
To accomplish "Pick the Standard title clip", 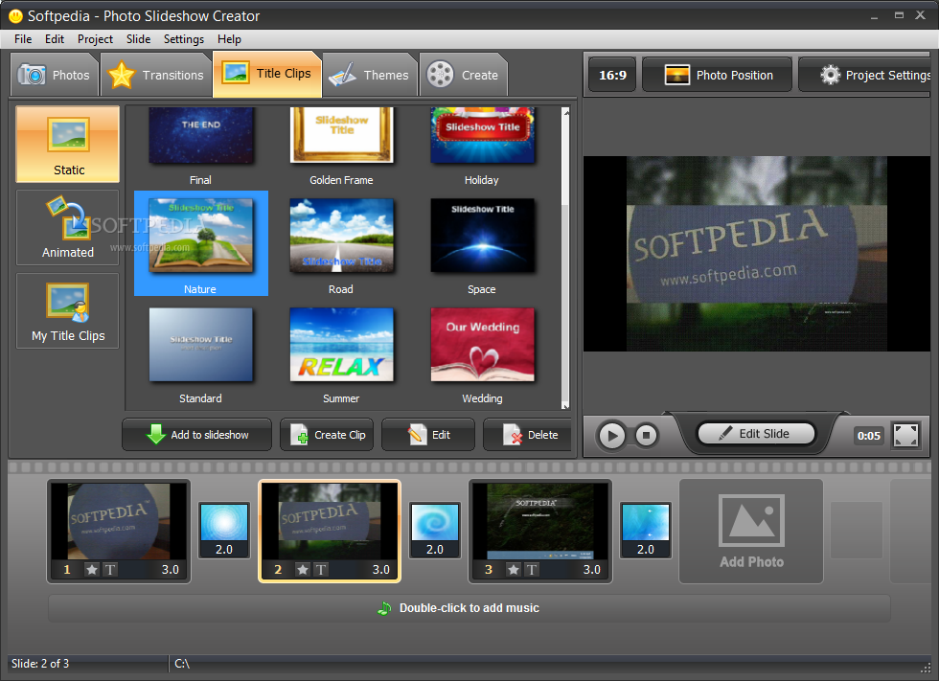I will 200,345.
